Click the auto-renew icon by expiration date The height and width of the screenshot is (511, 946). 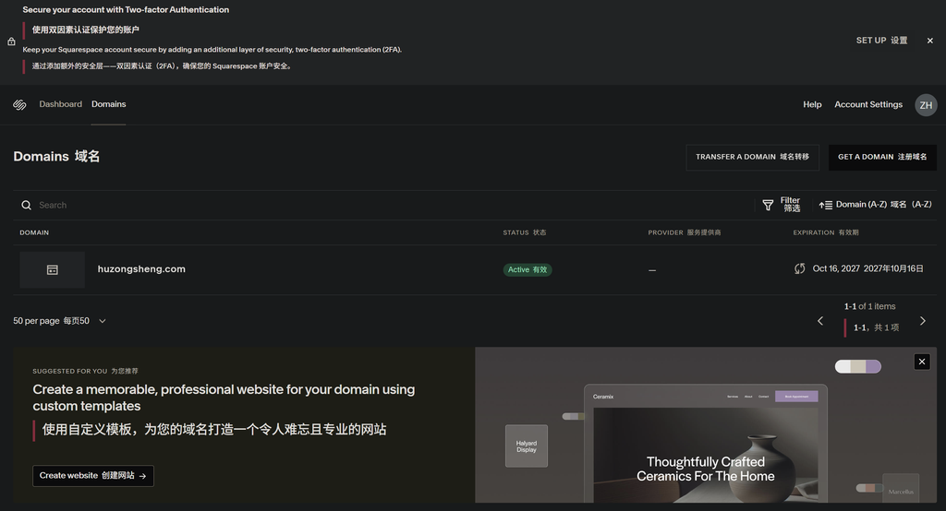[800, 268]
